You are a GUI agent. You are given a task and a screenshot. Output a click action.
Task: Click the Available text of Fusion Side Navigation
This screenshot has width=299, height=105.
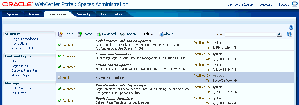(x=69, y=56)
